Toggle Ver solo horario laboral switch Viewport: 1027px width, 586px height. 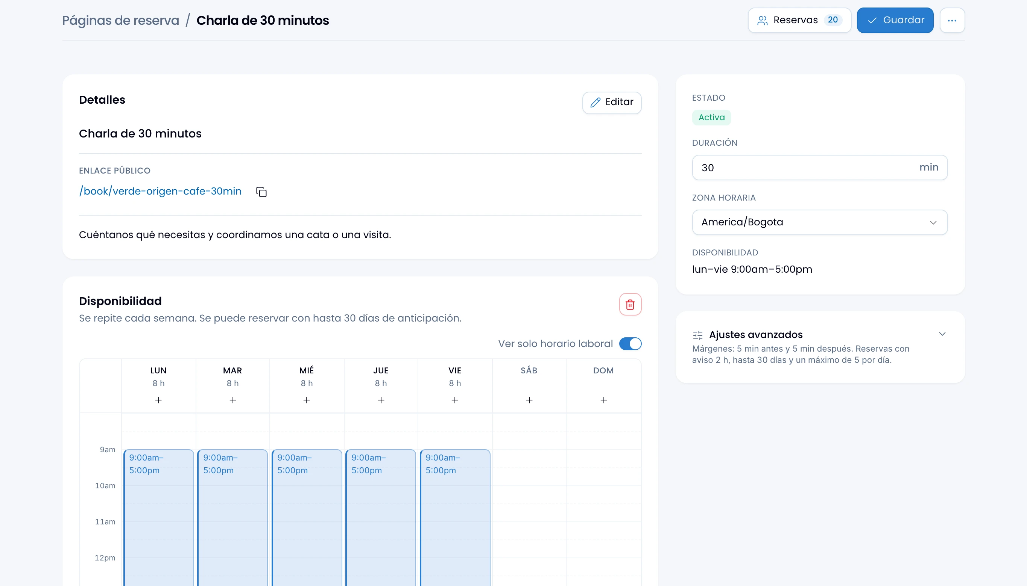(x=630, y=344)
